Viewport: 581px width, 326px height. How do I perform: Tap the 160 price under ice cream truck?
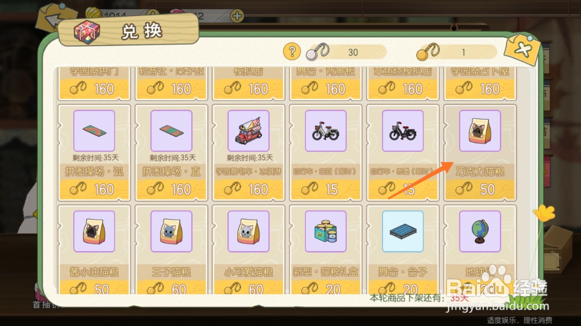[x=248, y=189]
